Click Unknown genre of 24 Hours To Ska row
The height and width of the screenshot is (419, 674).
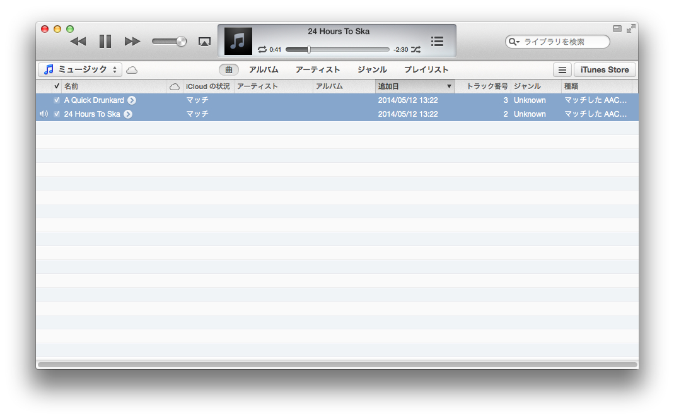[530, 114]
